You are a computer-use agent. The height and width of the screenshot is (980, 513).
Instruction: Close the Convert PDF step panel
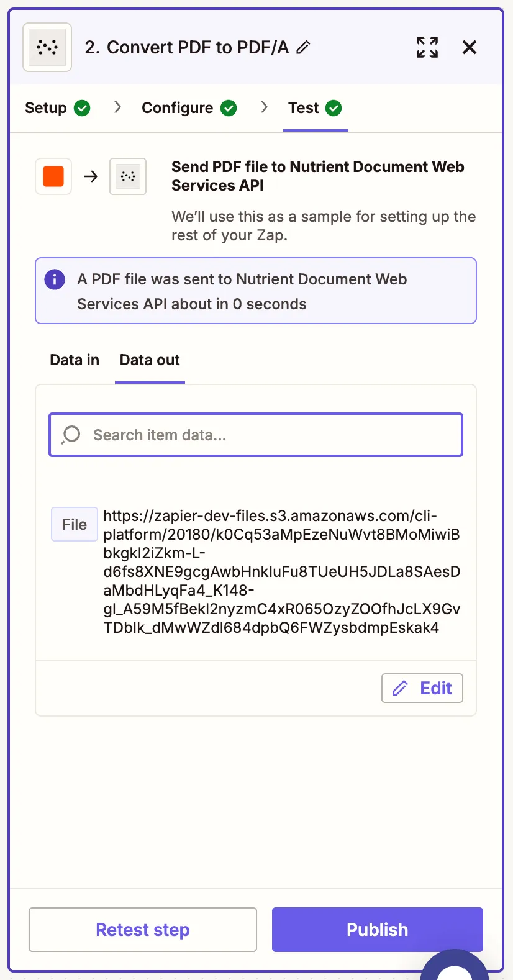pos(470,47)
